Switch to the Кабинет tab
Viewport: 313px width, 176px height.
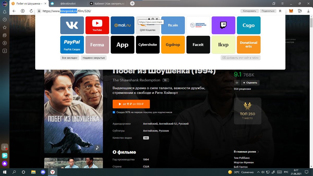[x=108, y=3]
